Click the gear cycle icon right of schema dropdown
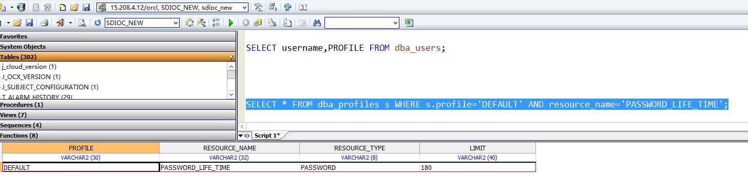This screenshot has width=748, height=193. [189, 23]
